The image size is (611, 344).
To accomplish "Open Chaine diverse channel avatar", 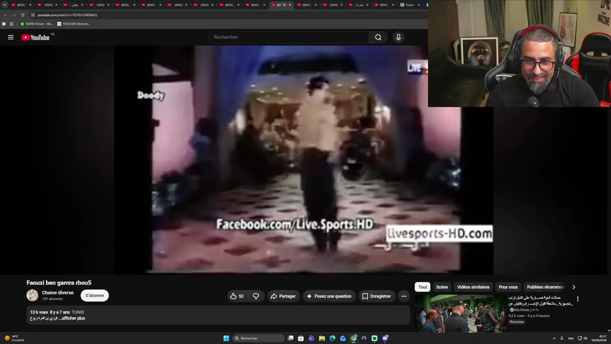I will (32, 295).
